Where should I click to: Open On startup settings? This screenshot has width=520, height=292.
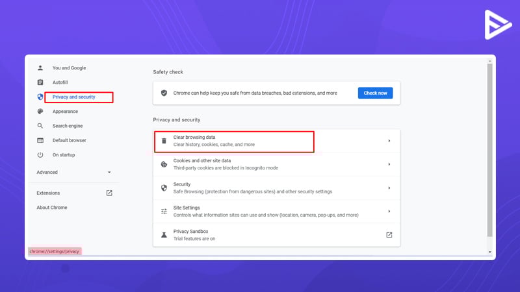point(63,154)
